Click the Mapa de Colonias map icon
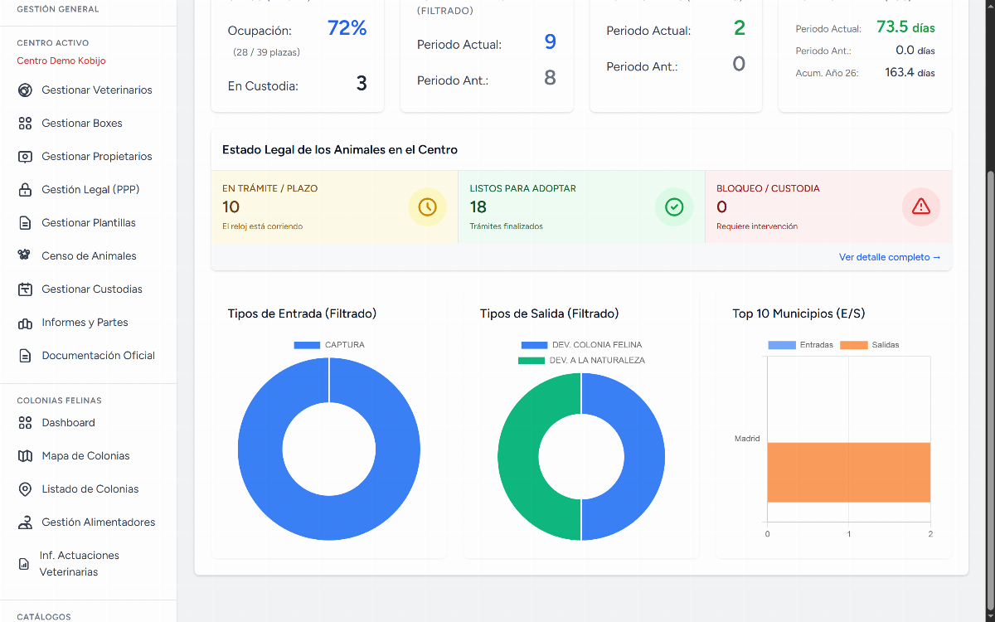The image size is (995, 622). tap(25, 456)
